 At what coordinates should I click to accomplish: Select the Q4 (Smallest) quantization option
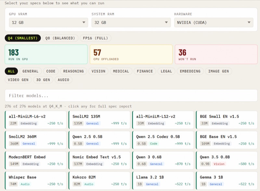click(x=23, y=38)
